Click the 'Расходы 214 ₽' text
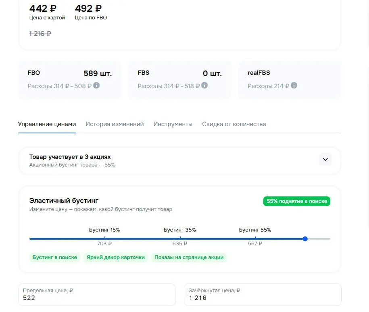The image size is (369, 312). (269, 86)
